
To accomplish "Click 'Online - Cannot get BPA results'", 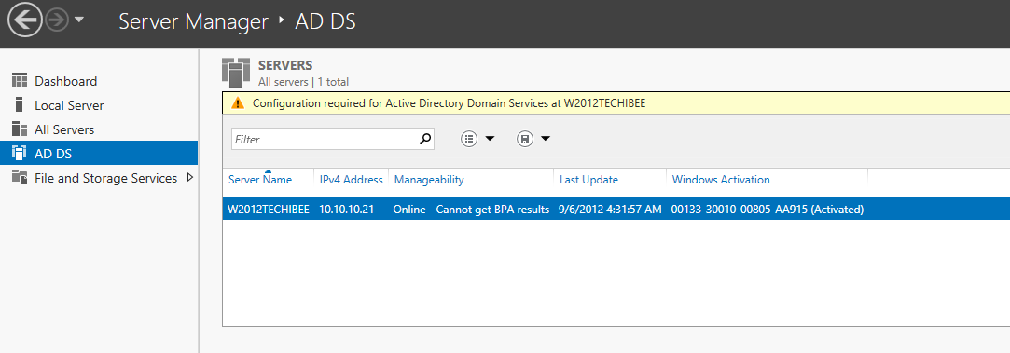I will 471,209.
